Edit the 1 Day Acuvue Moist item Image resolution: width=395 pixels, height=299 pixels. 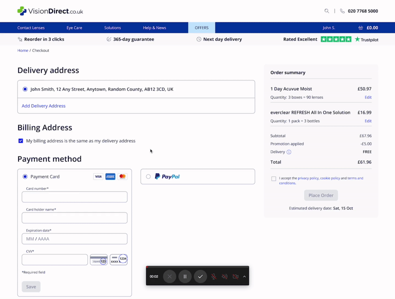(368, 97)
